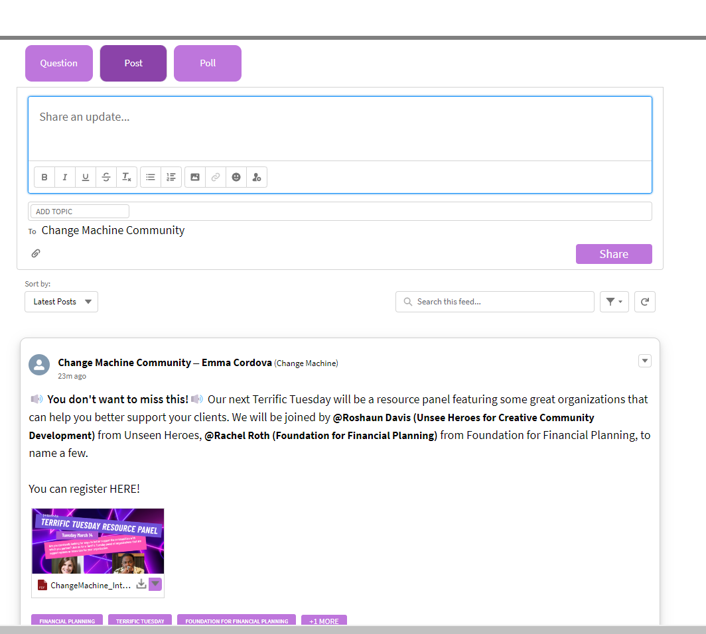Click the PDF file type icon
This screenshot has width=706, height=634.
[x=42, y=585]
